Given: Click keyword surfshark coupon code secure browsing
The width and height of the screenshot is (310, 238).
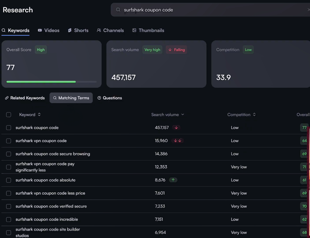Looking at the screenshot, I should point(53,154).
